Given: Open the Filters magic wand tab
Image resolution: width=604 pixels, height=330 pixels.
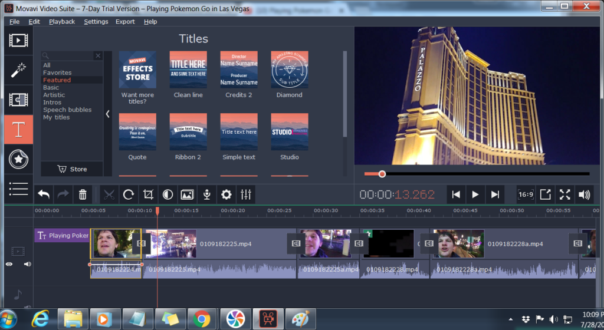Looking at the screenshot, I should point(18,70).
